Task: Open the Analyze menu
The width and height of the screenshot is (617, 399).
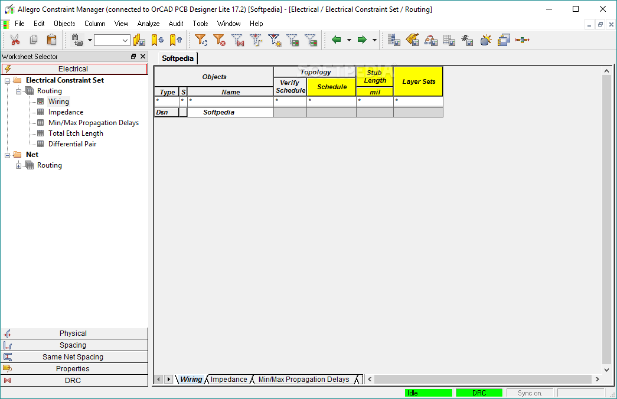Action: point(148,24)
